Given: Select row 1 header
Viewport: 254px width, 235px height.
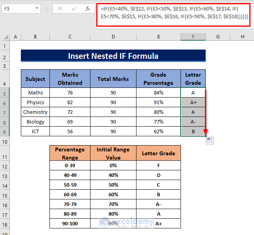Looking at the screenshot, I should click(x=5, y=46).
